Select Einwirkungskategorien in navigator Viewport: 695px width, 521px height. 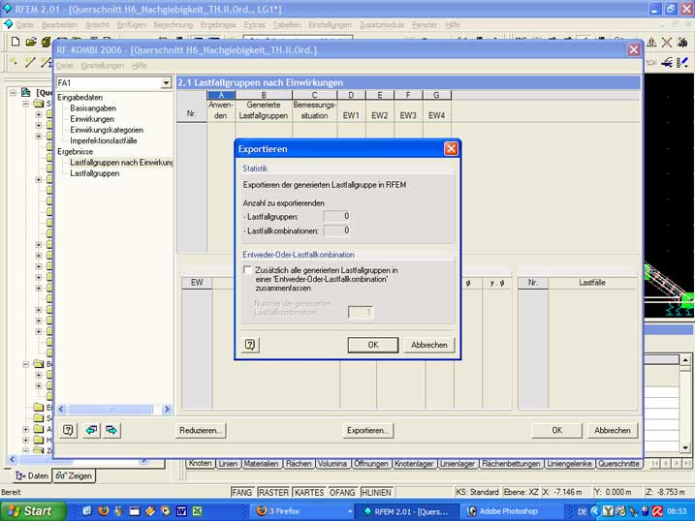pos(107,130)
